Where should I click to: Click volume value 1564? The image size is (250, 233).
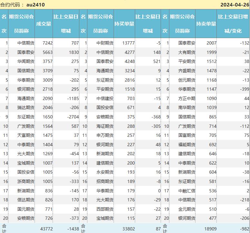(x=47, y=126)
